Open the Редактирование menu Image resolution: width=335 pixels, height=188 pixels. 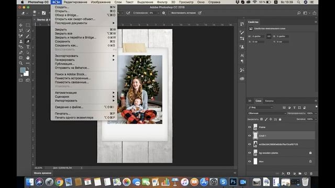click(x=75, y=2)
